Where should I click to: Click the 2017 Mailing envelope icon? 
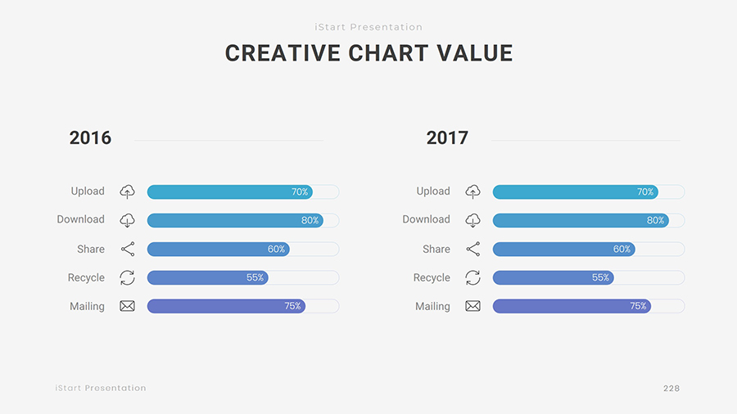[x=472, y=306]
